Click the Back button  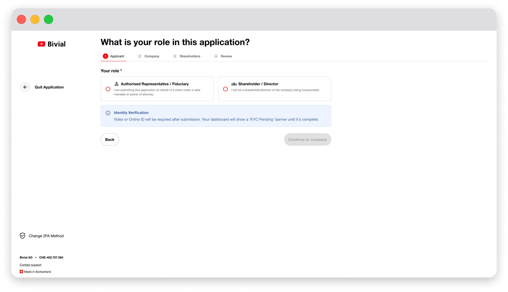(110, 140)
